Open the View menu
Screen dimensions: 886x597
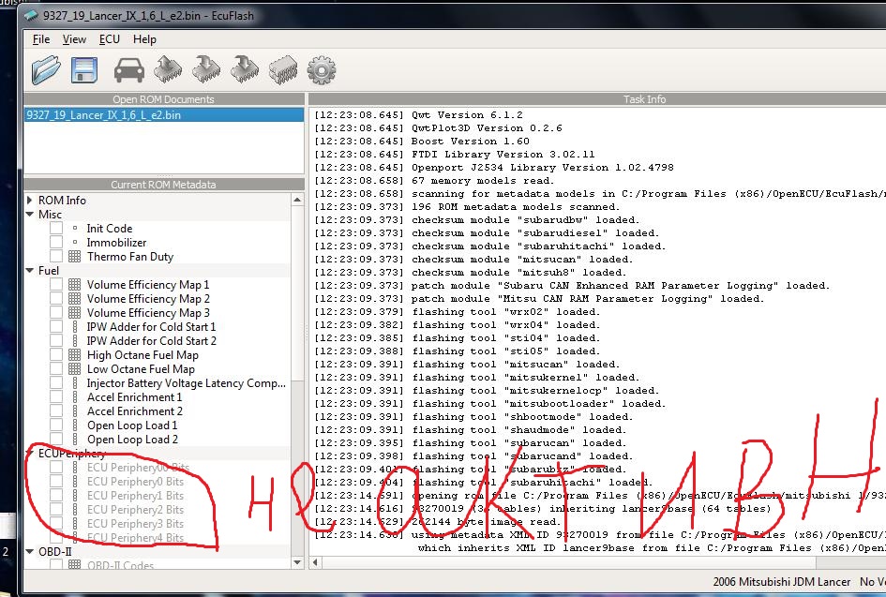click(74, 39)
